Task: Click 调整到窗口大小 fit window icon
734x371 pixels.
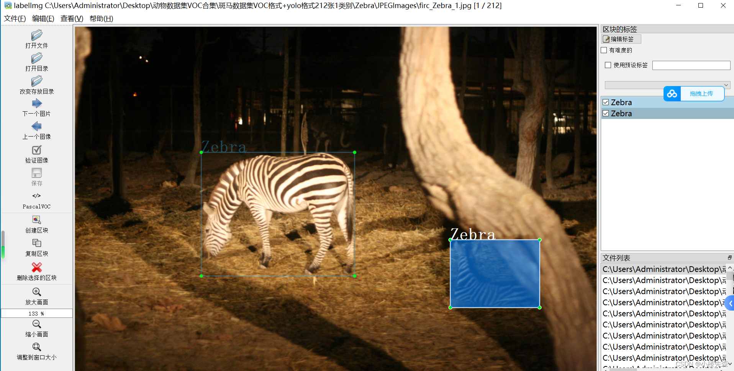Action: (x=37, y=347)
